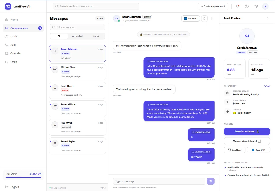Open James Wilson conversation
The width and height of the screenshot is (275, 191).
pyautogui.click(x=77, y=109)
